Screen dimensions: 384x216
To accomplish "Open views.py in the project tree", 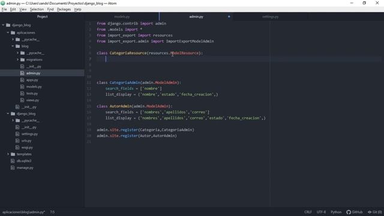I will (32, 100).
